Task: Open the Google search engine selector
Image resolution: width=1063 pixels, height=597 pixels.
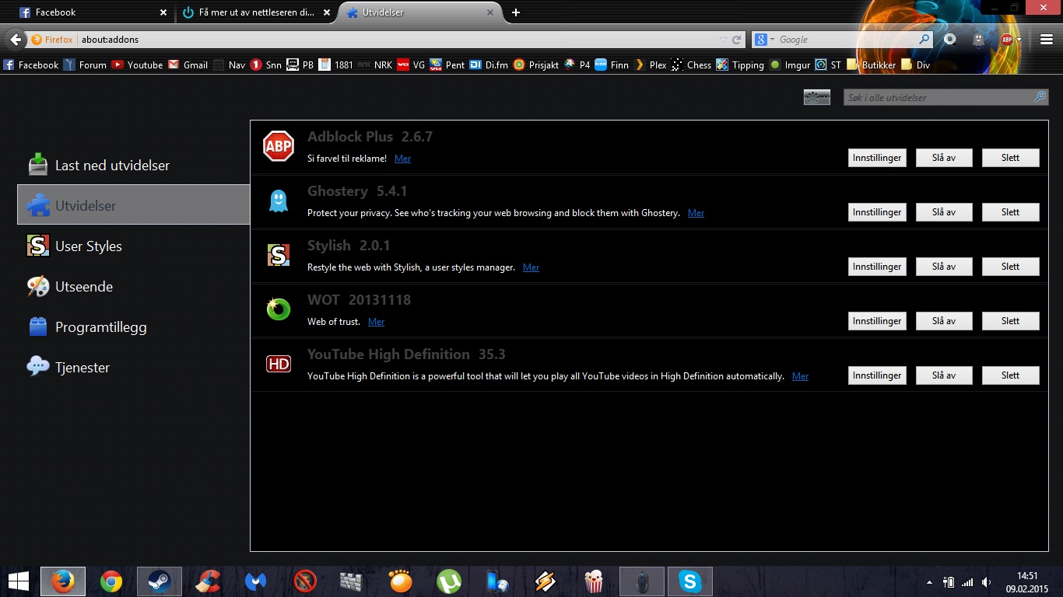Action: (x=765, y=40)
